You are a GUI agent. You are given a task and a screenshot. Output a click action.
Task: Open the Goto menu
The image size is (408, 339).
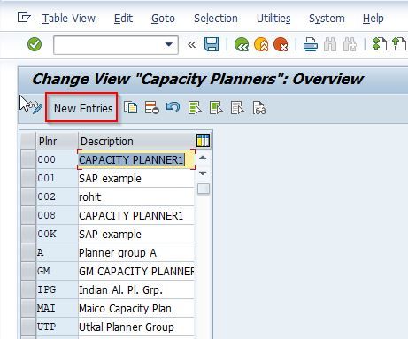click(163, 19)
